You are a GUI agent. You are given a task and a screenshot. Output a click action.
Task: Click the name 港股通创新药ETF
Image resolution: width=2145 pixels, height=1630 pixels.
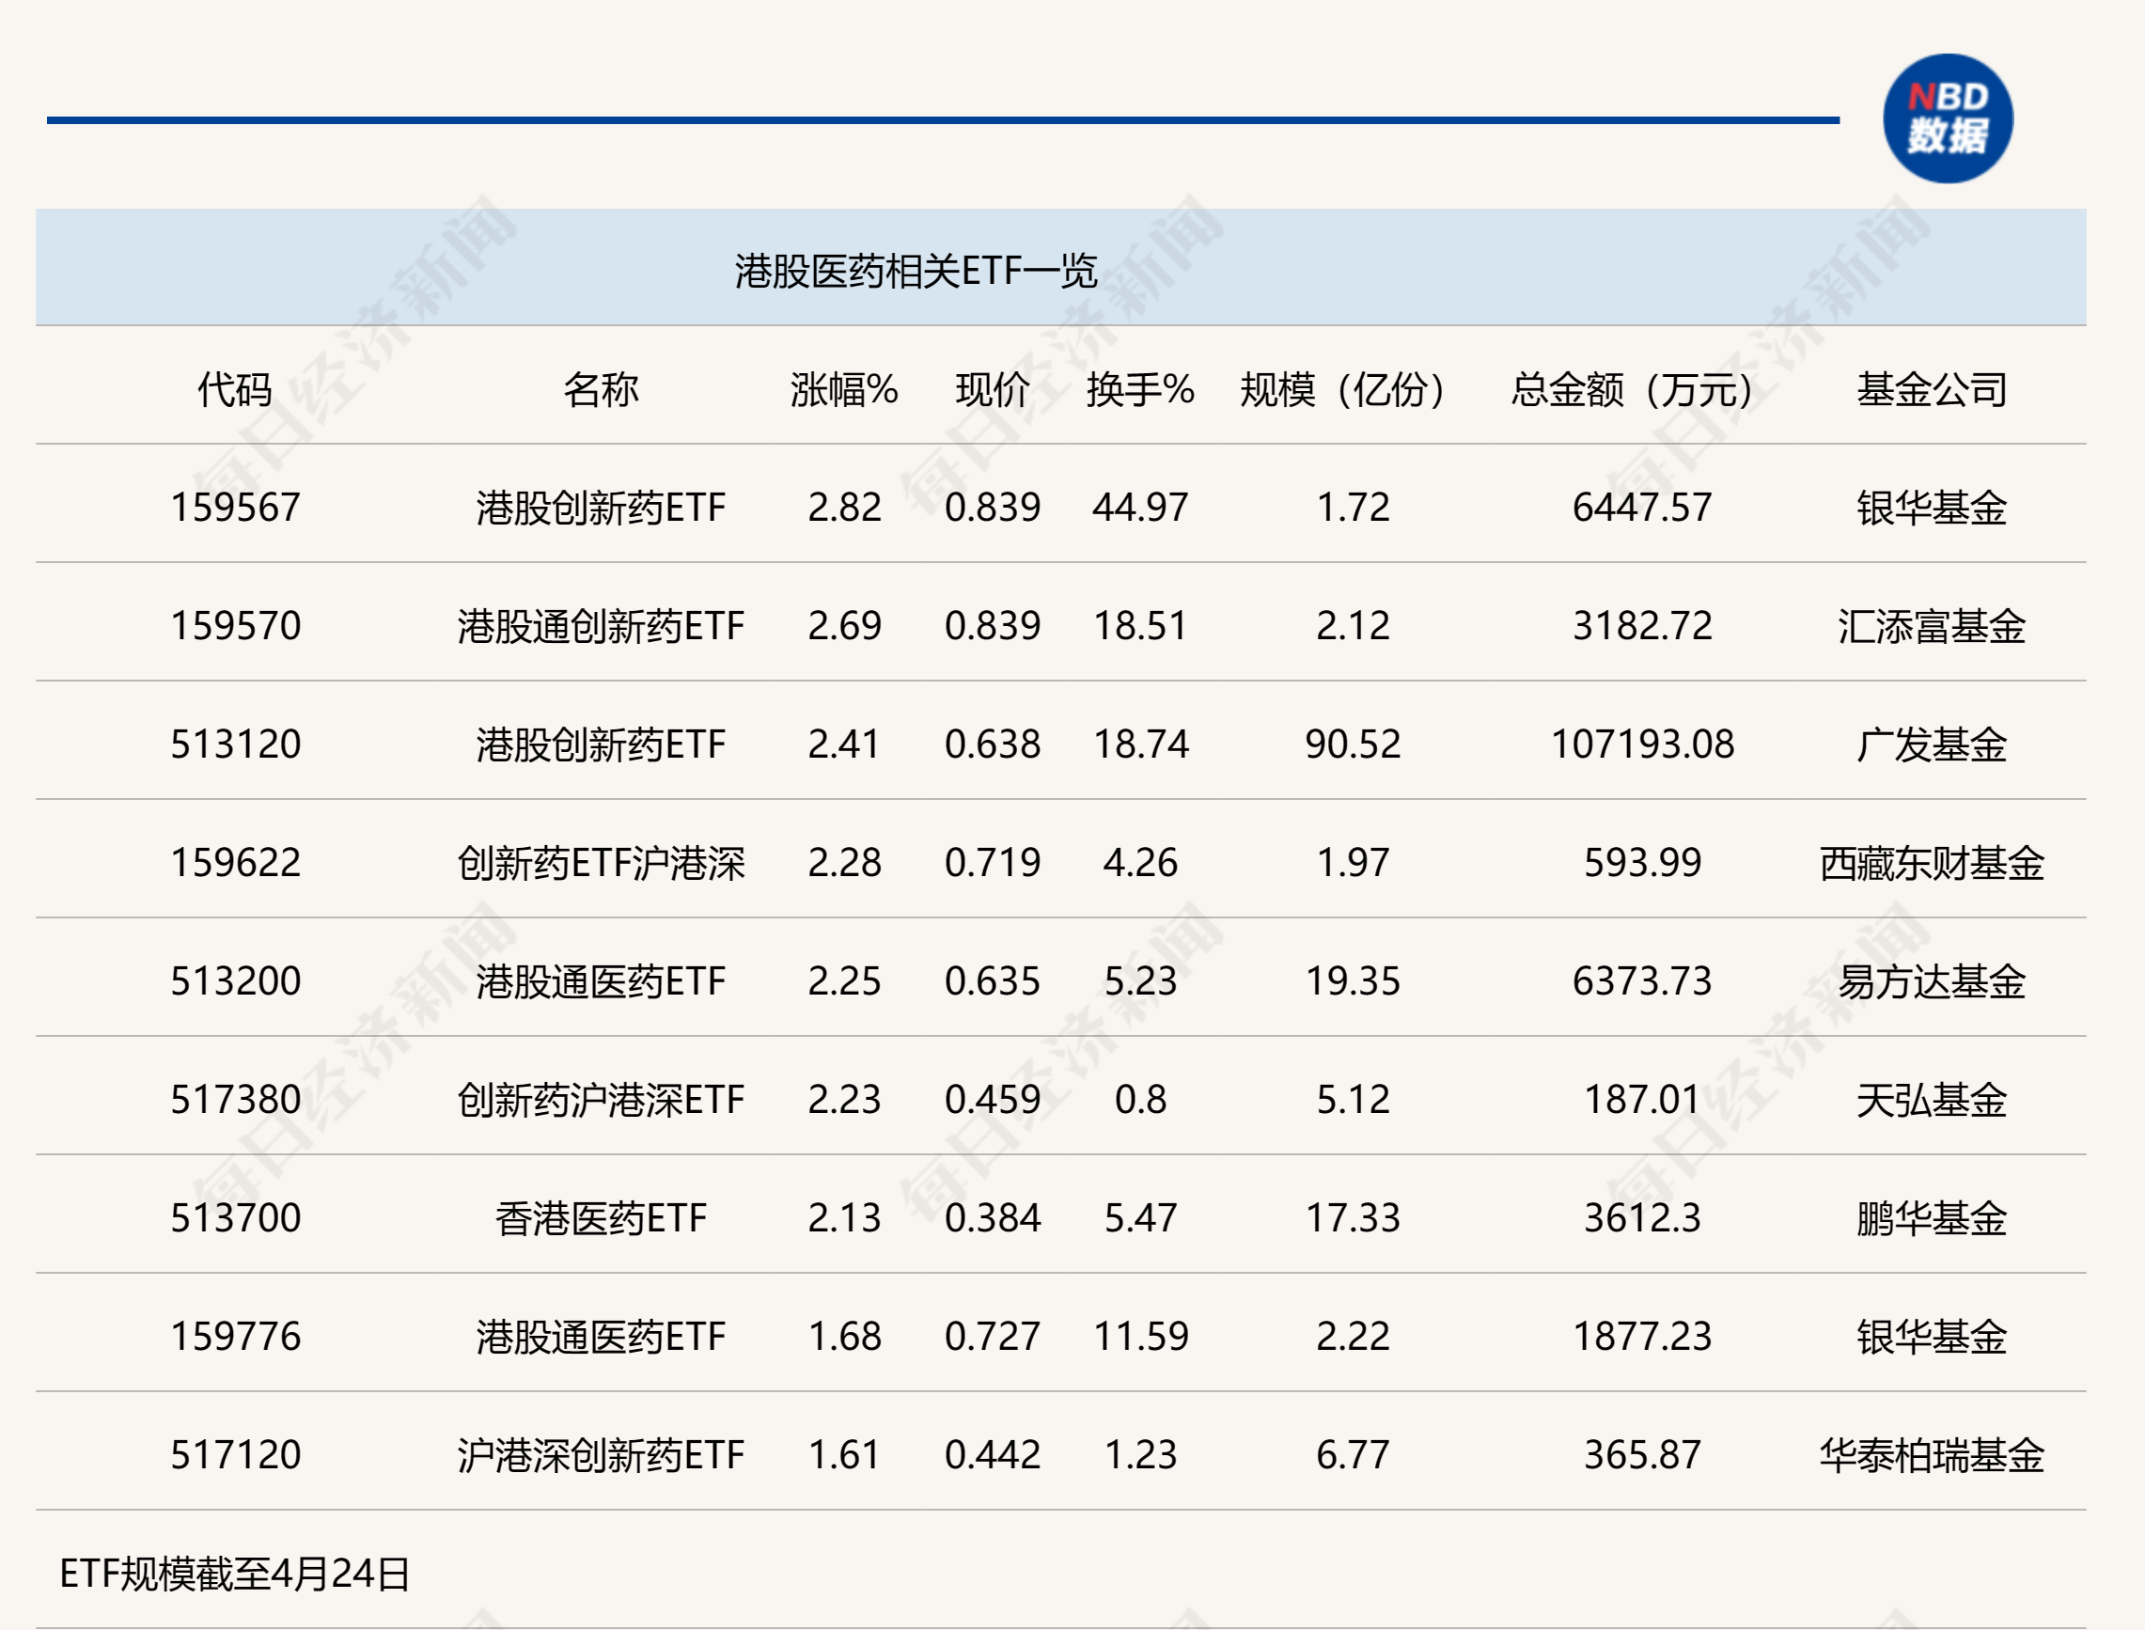(601, 626)
